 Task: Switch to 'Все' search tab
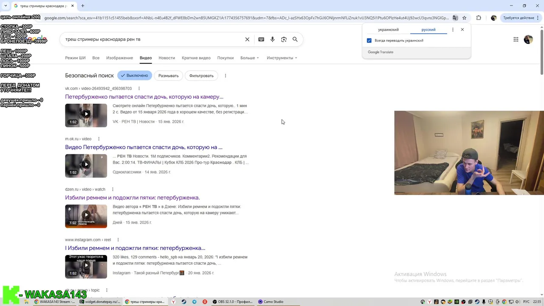[96, 58]
